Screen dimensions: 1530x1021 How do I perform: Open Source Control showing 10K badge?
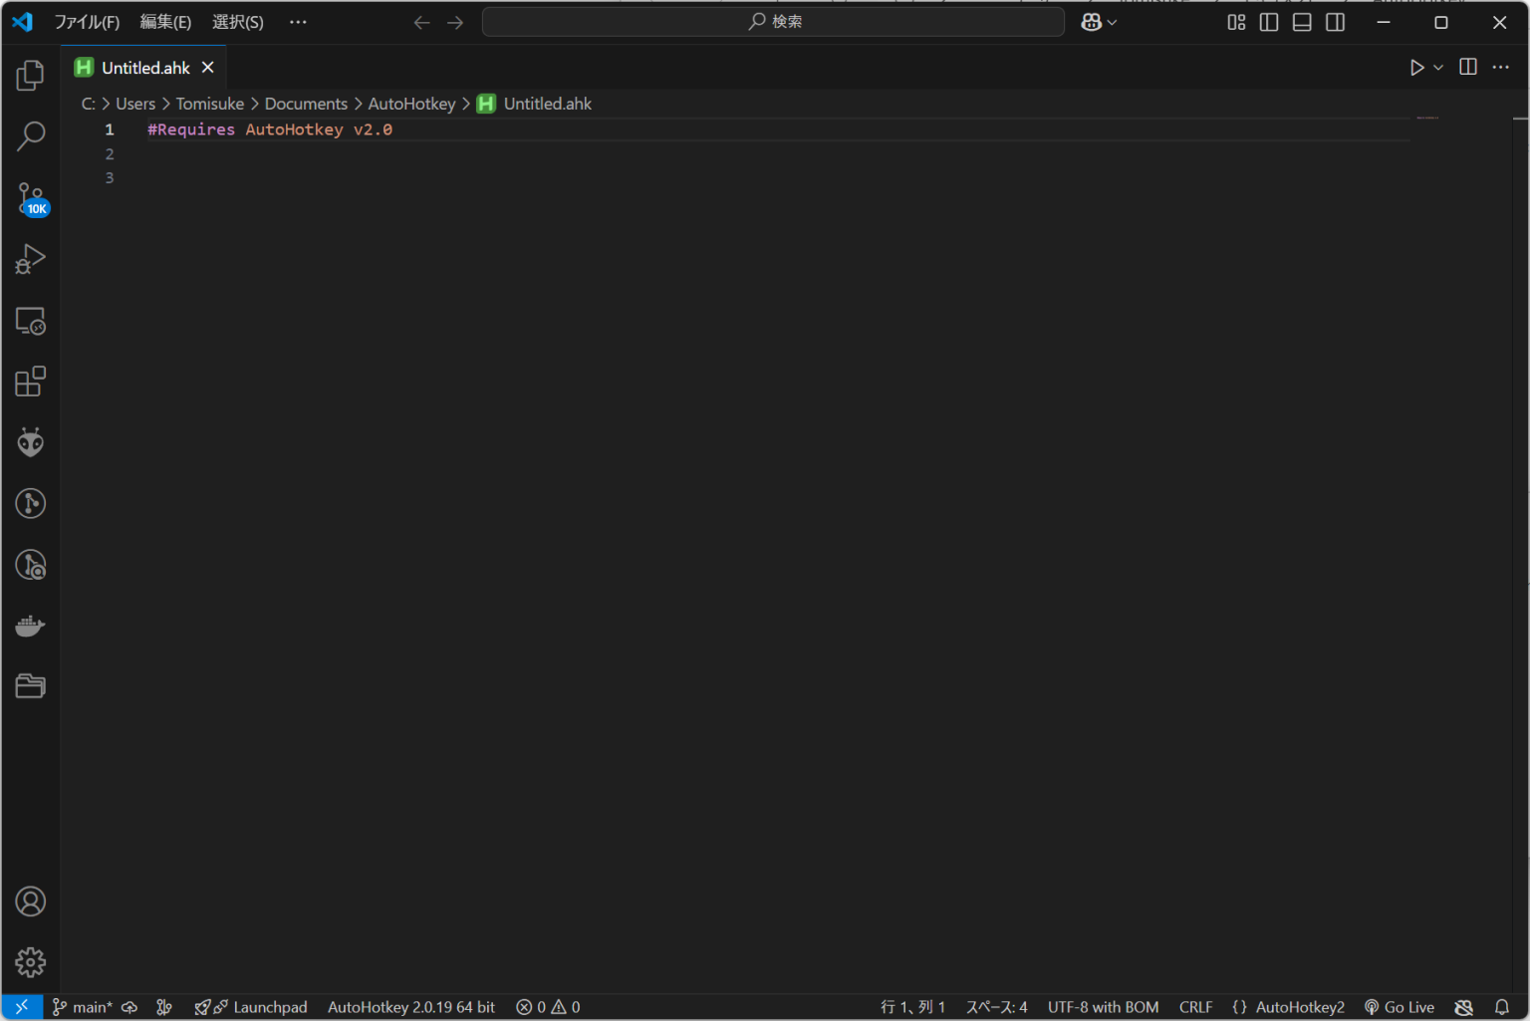click(30, 197)
